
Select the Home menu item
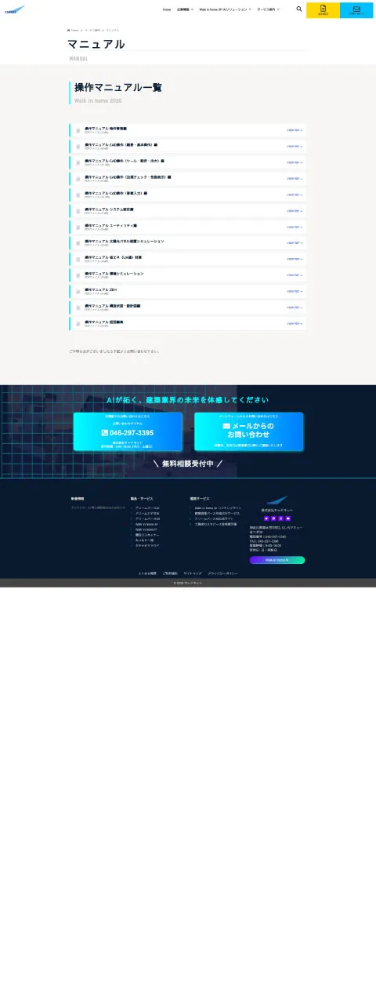click(x=167, y=9)
